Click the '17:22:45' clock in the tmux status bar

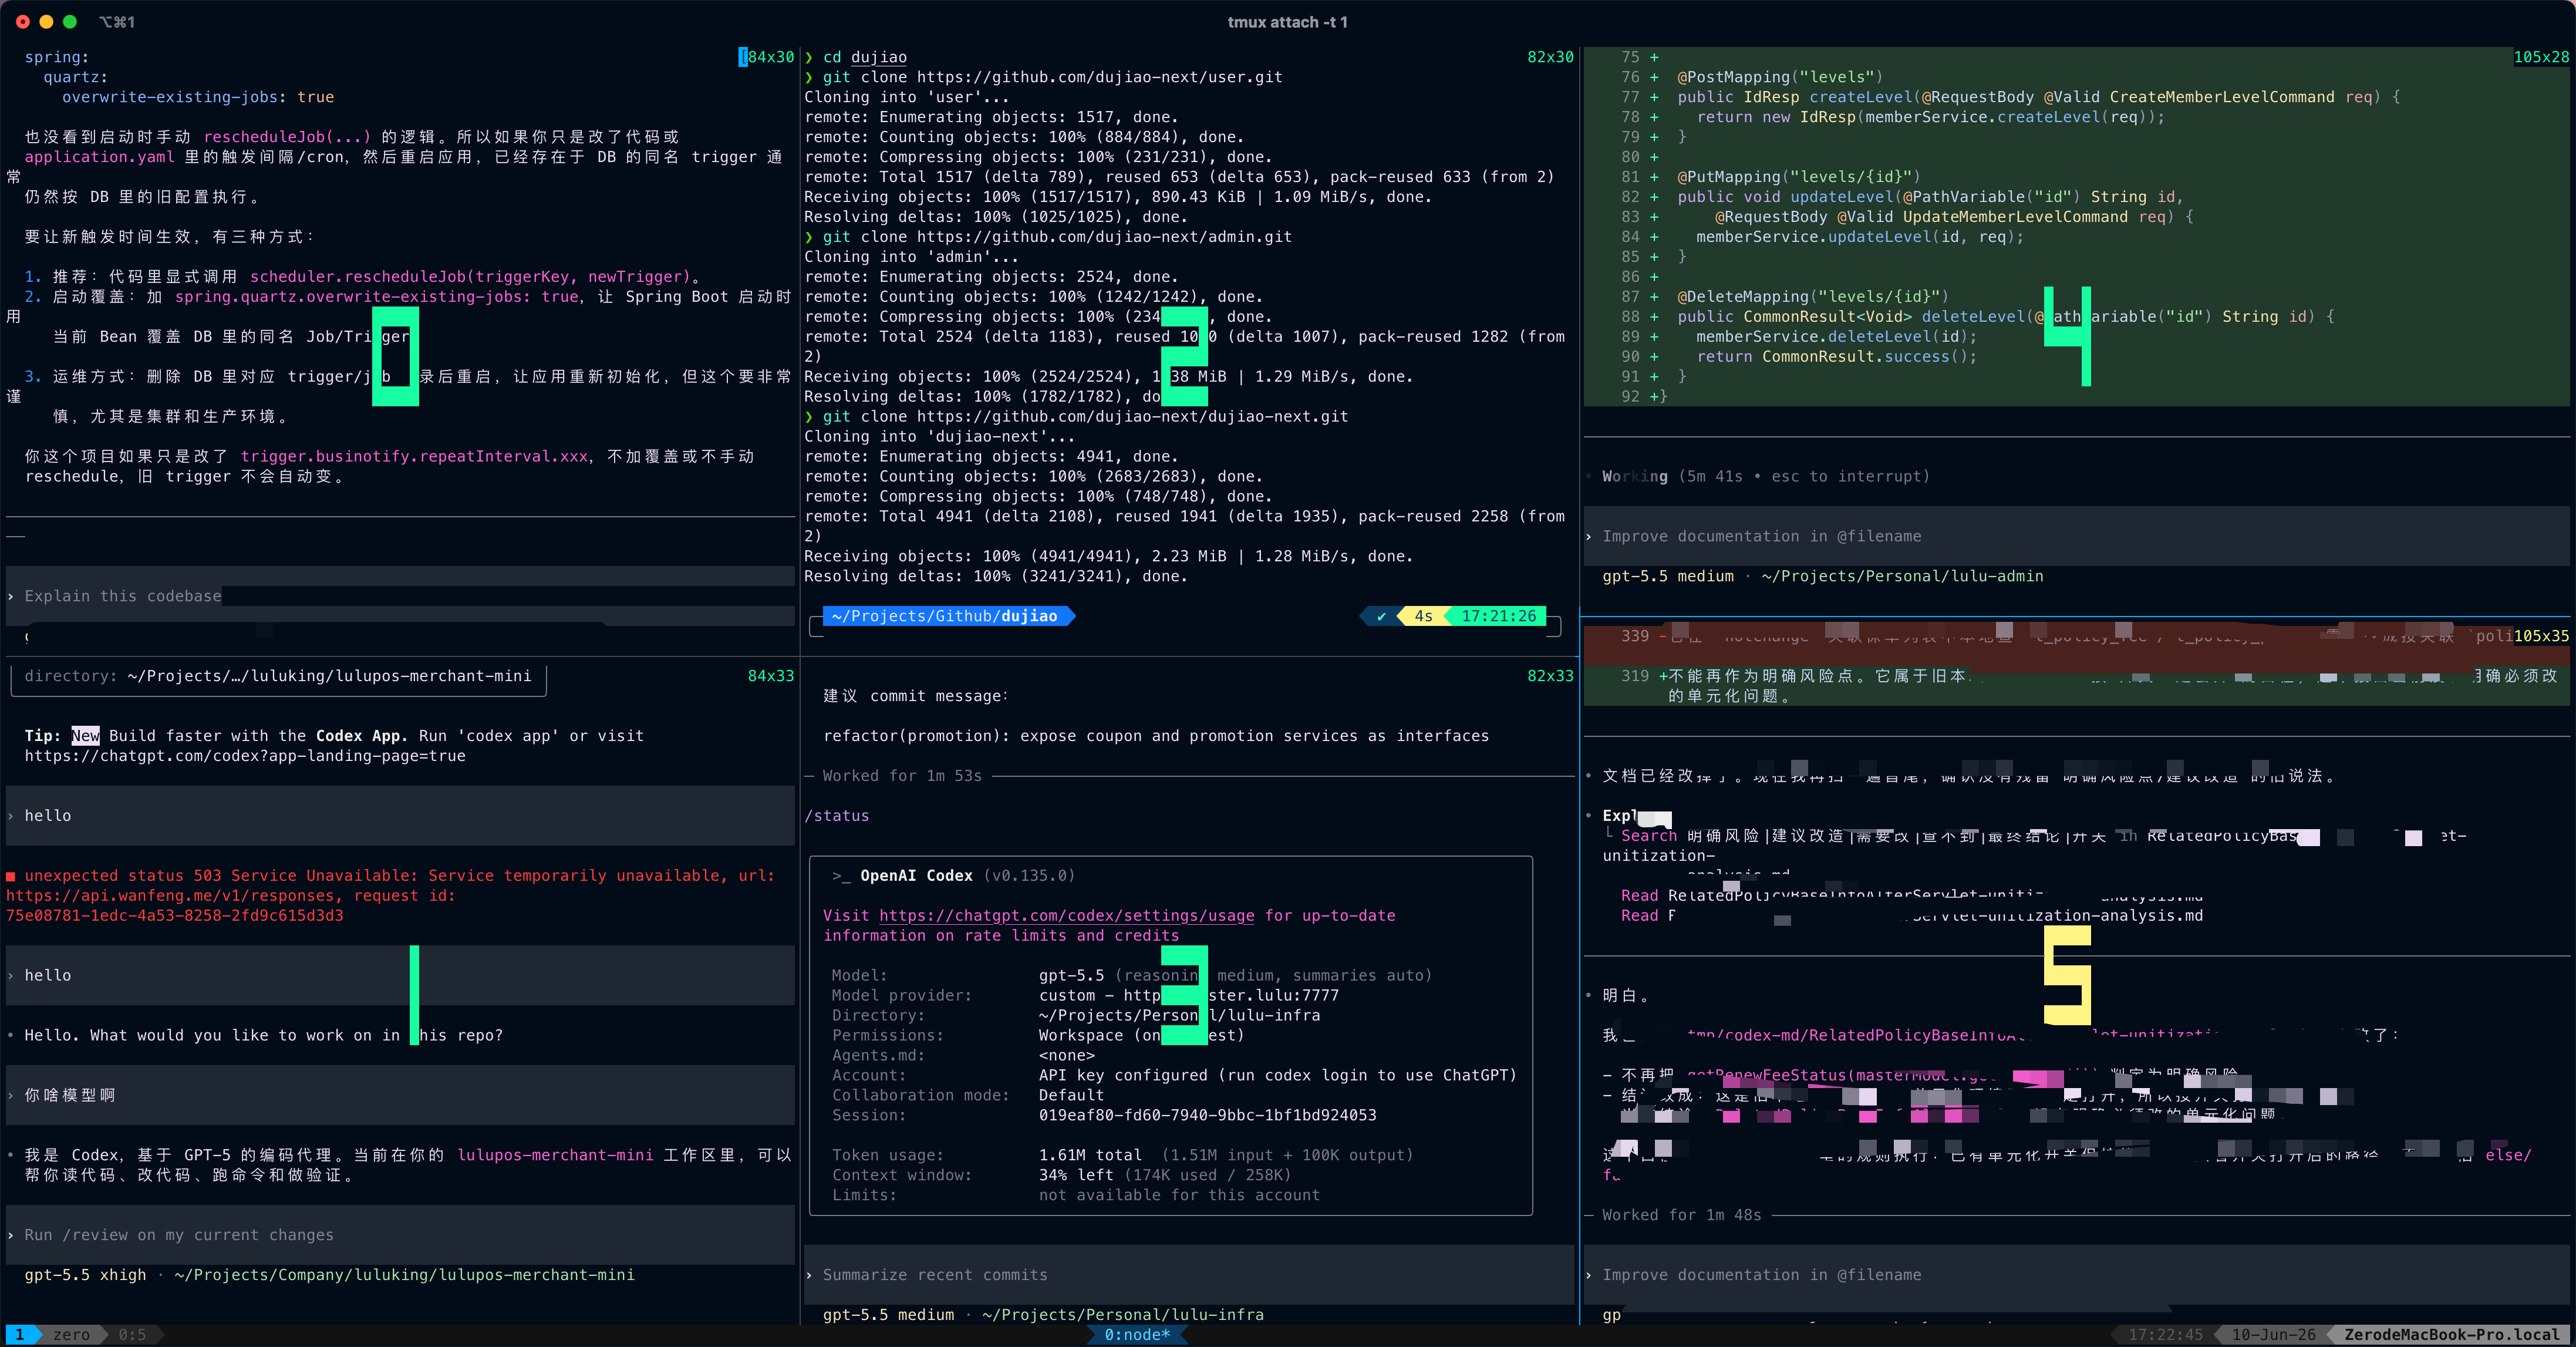2165,1335
